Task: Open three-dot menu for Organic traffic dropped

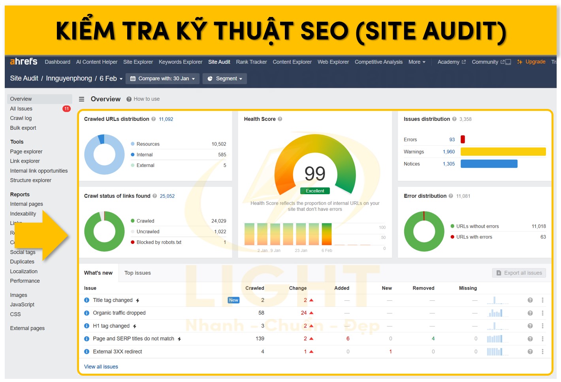Action: pos(542,313)
